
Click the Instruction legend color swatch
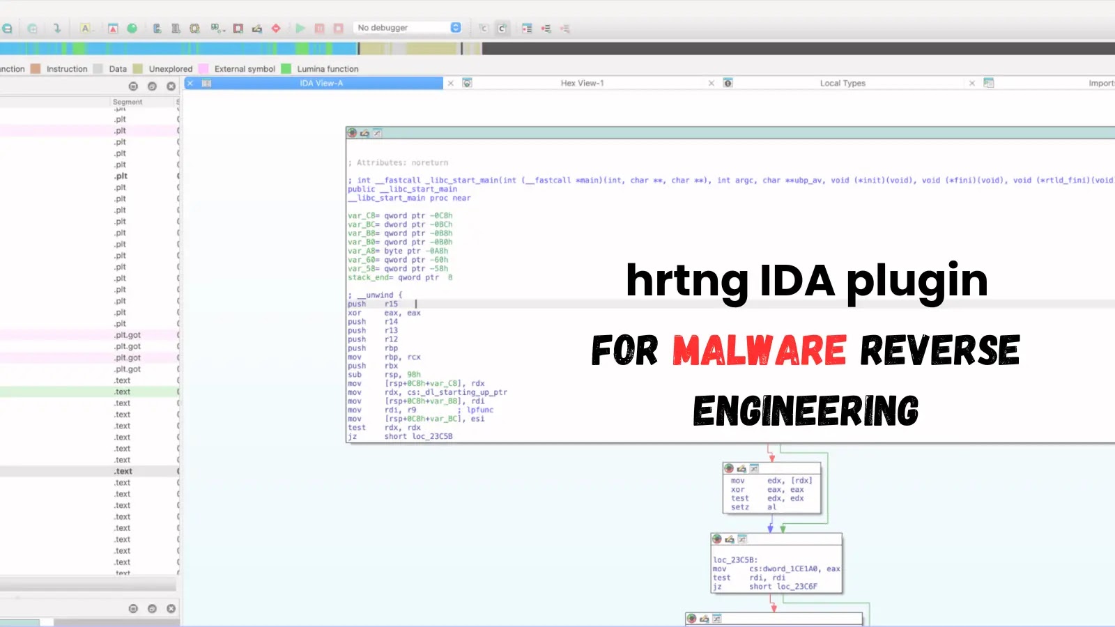point(36,69)
